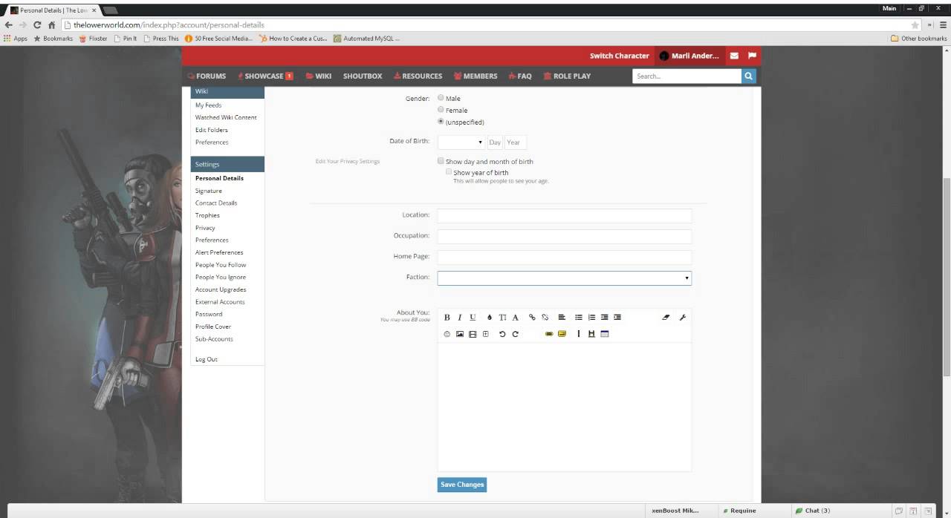Focus the Occupation input field

[x=565, y=237]
